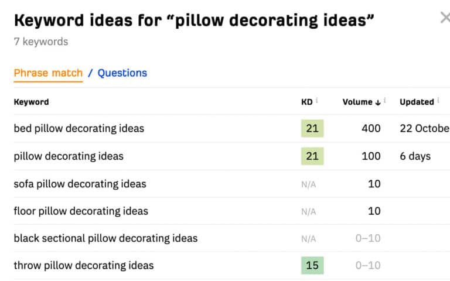This screenshot has width=450, height=281.
Task: Close the keyword ideas panel
Action: tap(445, 18)
